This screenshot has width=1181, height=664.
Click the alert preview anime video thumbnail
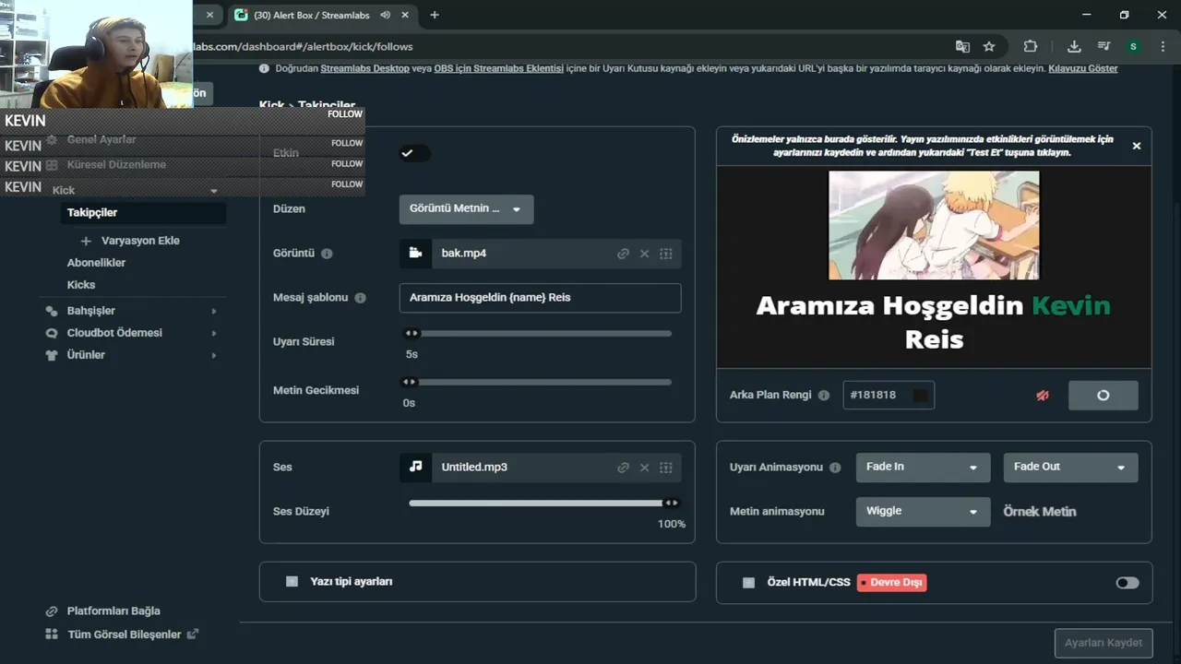[934, 225]
